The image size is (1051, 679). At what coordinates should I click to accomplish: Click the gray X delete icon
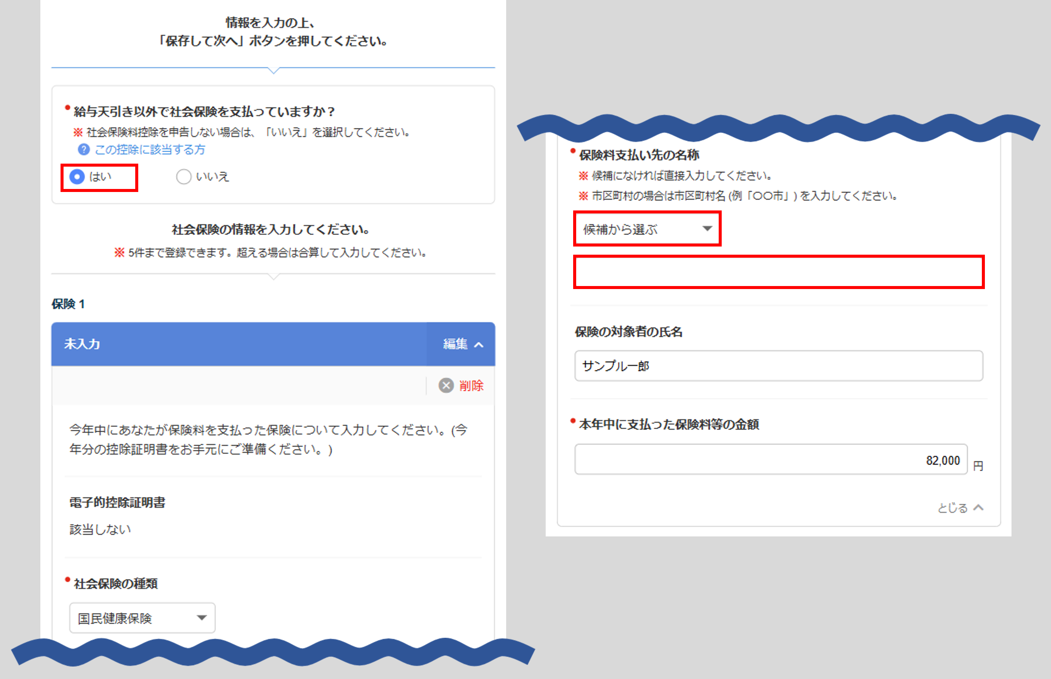[x=446, y=385]
